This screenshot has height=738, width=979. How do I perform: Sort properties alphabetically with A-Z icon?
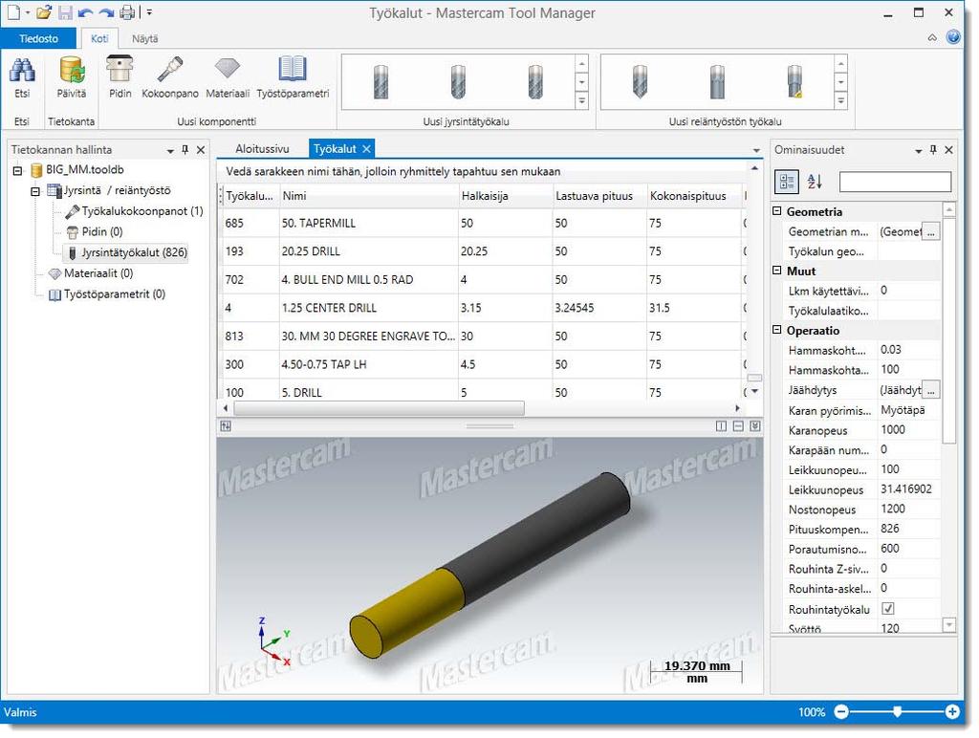point(815,182)
